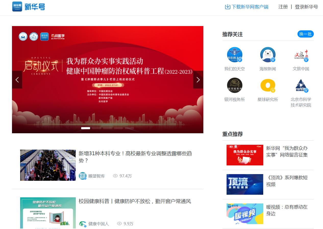Select the first carousel indicator dot
The image size is (323, 229).
(85, 128)
